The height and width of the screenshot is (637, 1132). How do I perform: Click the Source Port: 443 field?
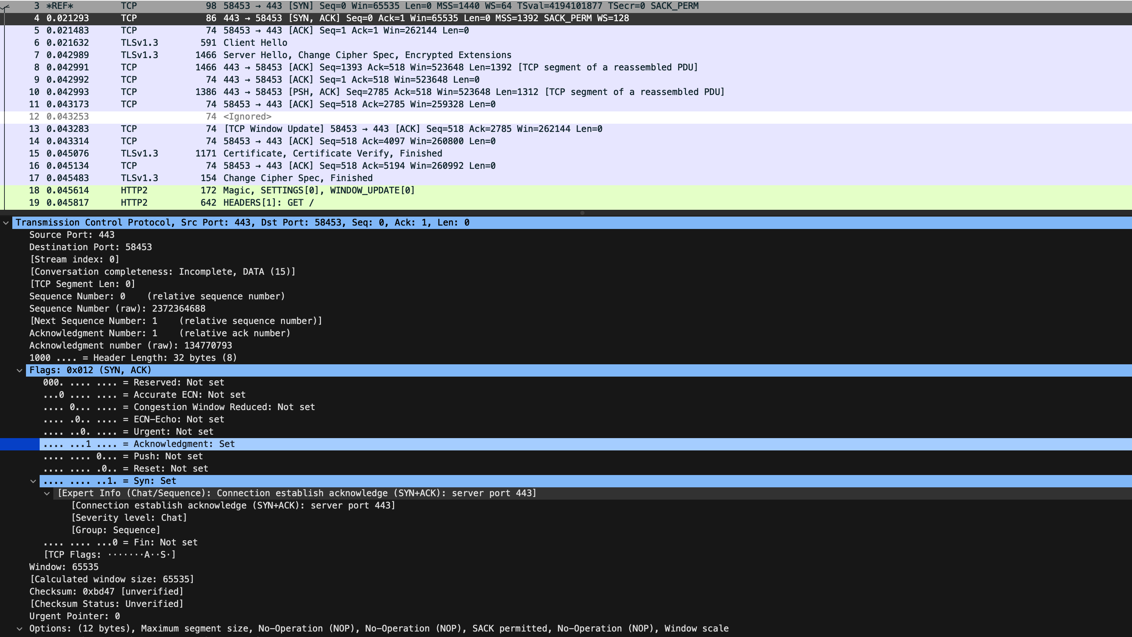click(72, 235)
